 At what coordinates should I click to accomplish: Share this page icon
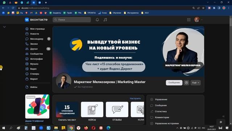coord(198,8)
